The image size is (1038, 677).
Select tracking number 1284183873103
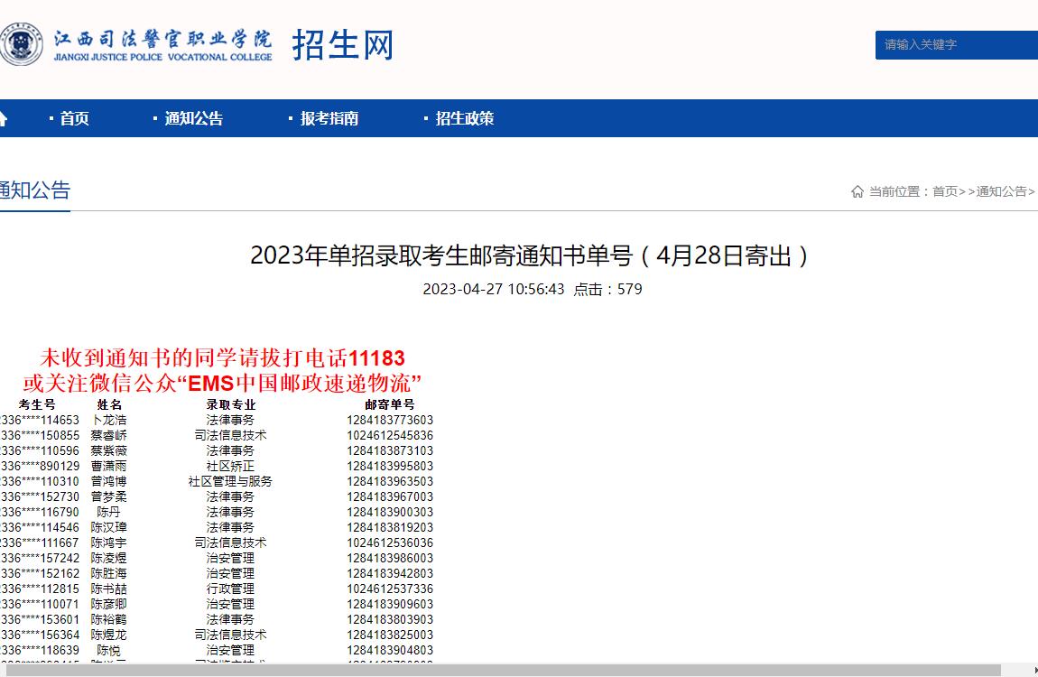(390, 450)
